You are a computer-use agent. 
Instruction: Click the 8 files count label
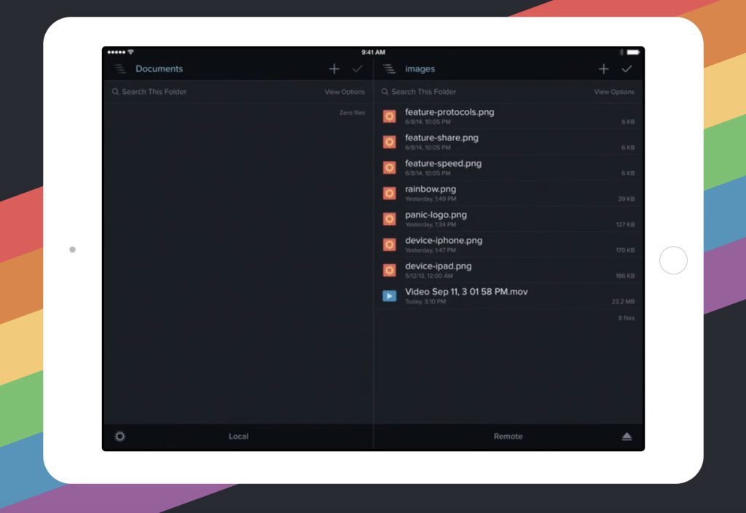point(626,318)
